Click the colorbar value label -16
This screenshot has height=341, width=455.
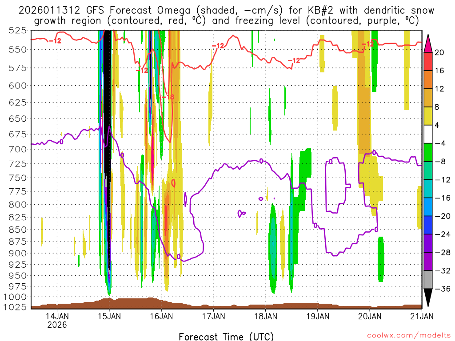pyautogui.click(x=443, y=198)
